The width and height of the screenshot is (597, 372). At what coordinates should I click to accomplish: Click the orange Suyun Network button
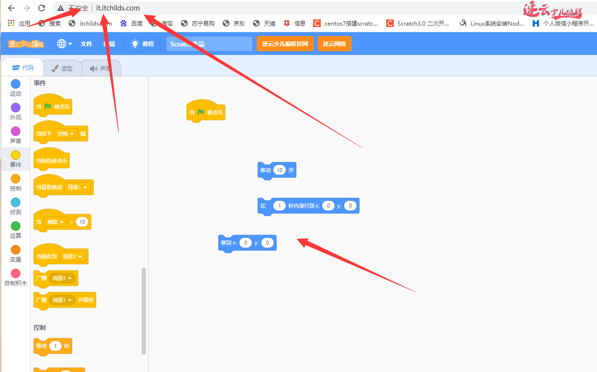334,44
